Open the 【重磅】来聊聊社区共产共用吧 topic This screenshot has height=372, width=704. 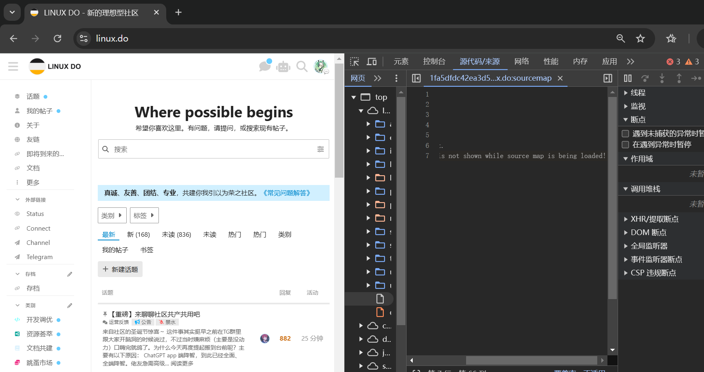click(x=155, y=314)
